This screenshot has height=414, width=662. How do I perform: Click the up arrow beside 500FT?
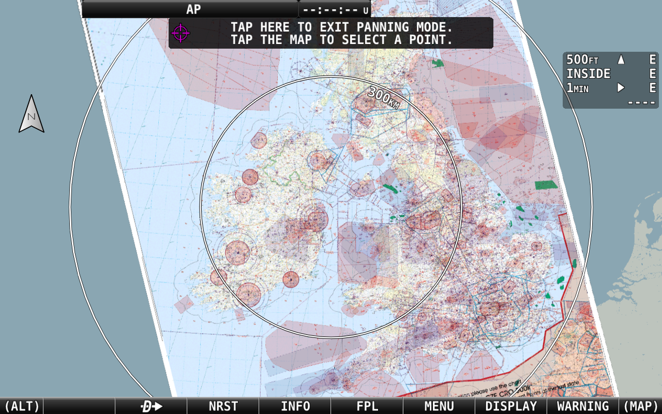[x=621, y=60]
